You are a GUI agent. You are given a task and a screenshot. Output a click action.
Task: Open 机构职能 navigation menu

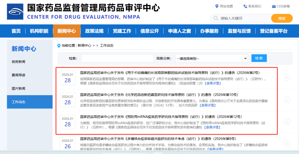[x=39, y=31]
